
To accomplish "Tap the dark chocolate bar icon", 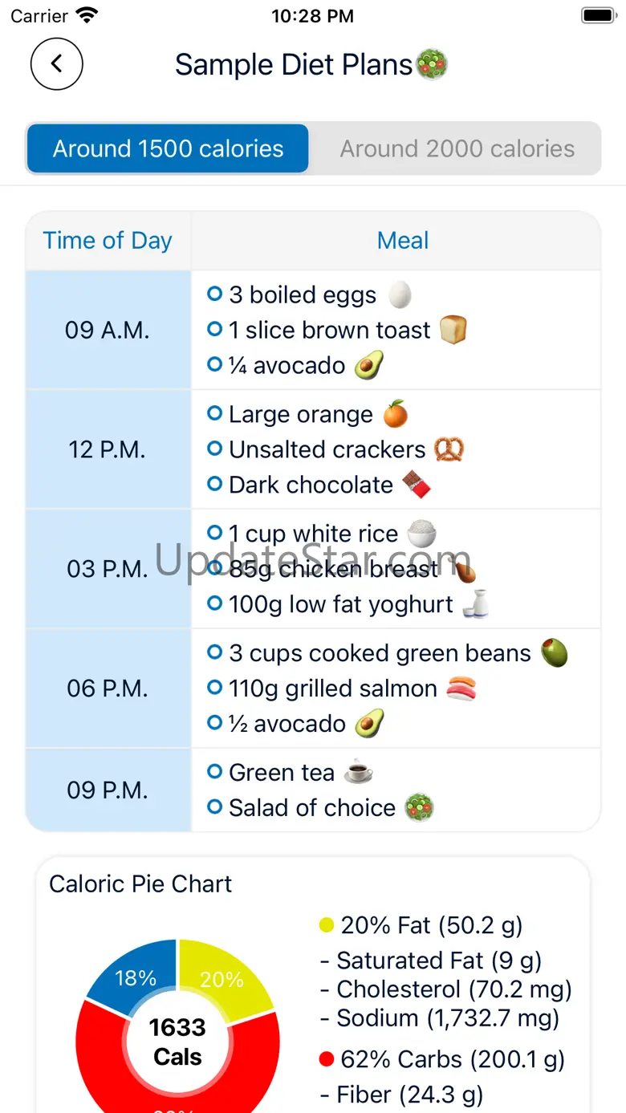I will coord(416,485).
